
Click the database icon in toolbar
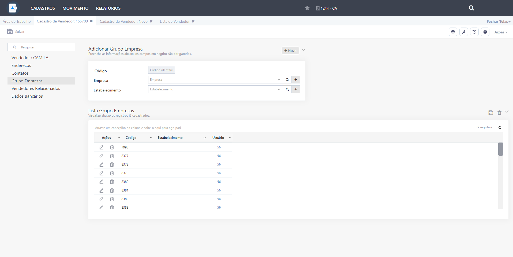(x=485, y=32)
